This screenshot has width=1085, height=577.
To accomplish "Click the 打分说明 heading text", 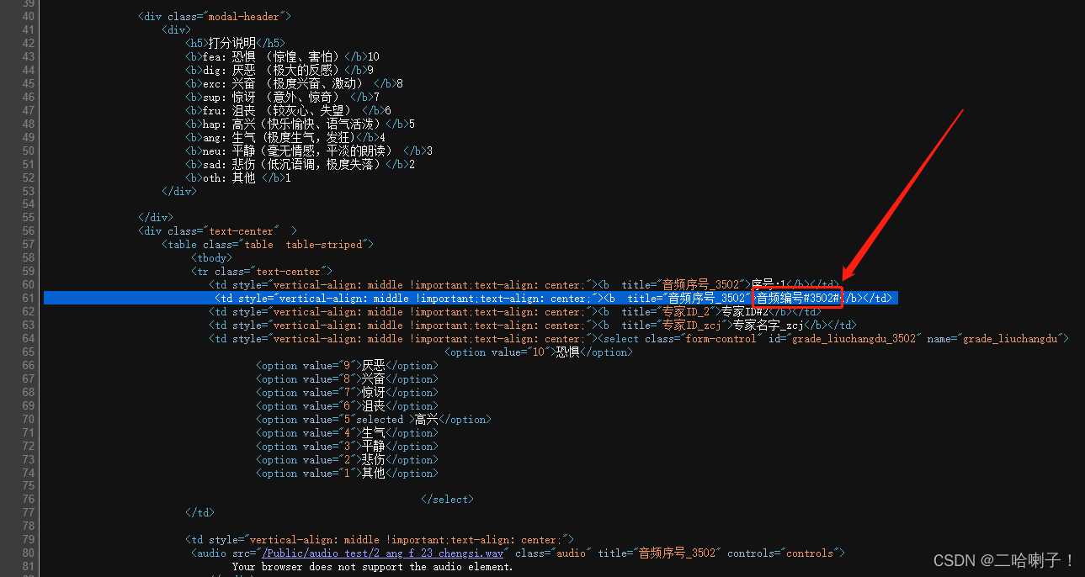I will tap(231, 43).
